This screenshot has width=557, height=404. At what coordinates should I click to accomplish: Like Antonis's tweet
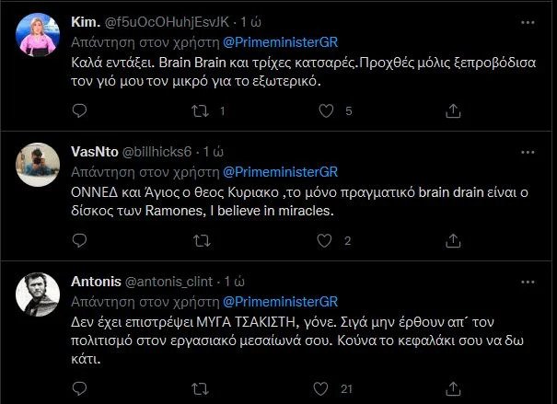click(325, 389)
